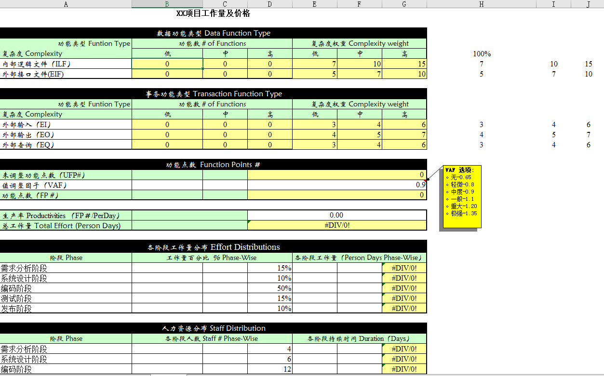
Task: Click the VAF value cell showing 0.9
Action: click(x=336, y=185)
